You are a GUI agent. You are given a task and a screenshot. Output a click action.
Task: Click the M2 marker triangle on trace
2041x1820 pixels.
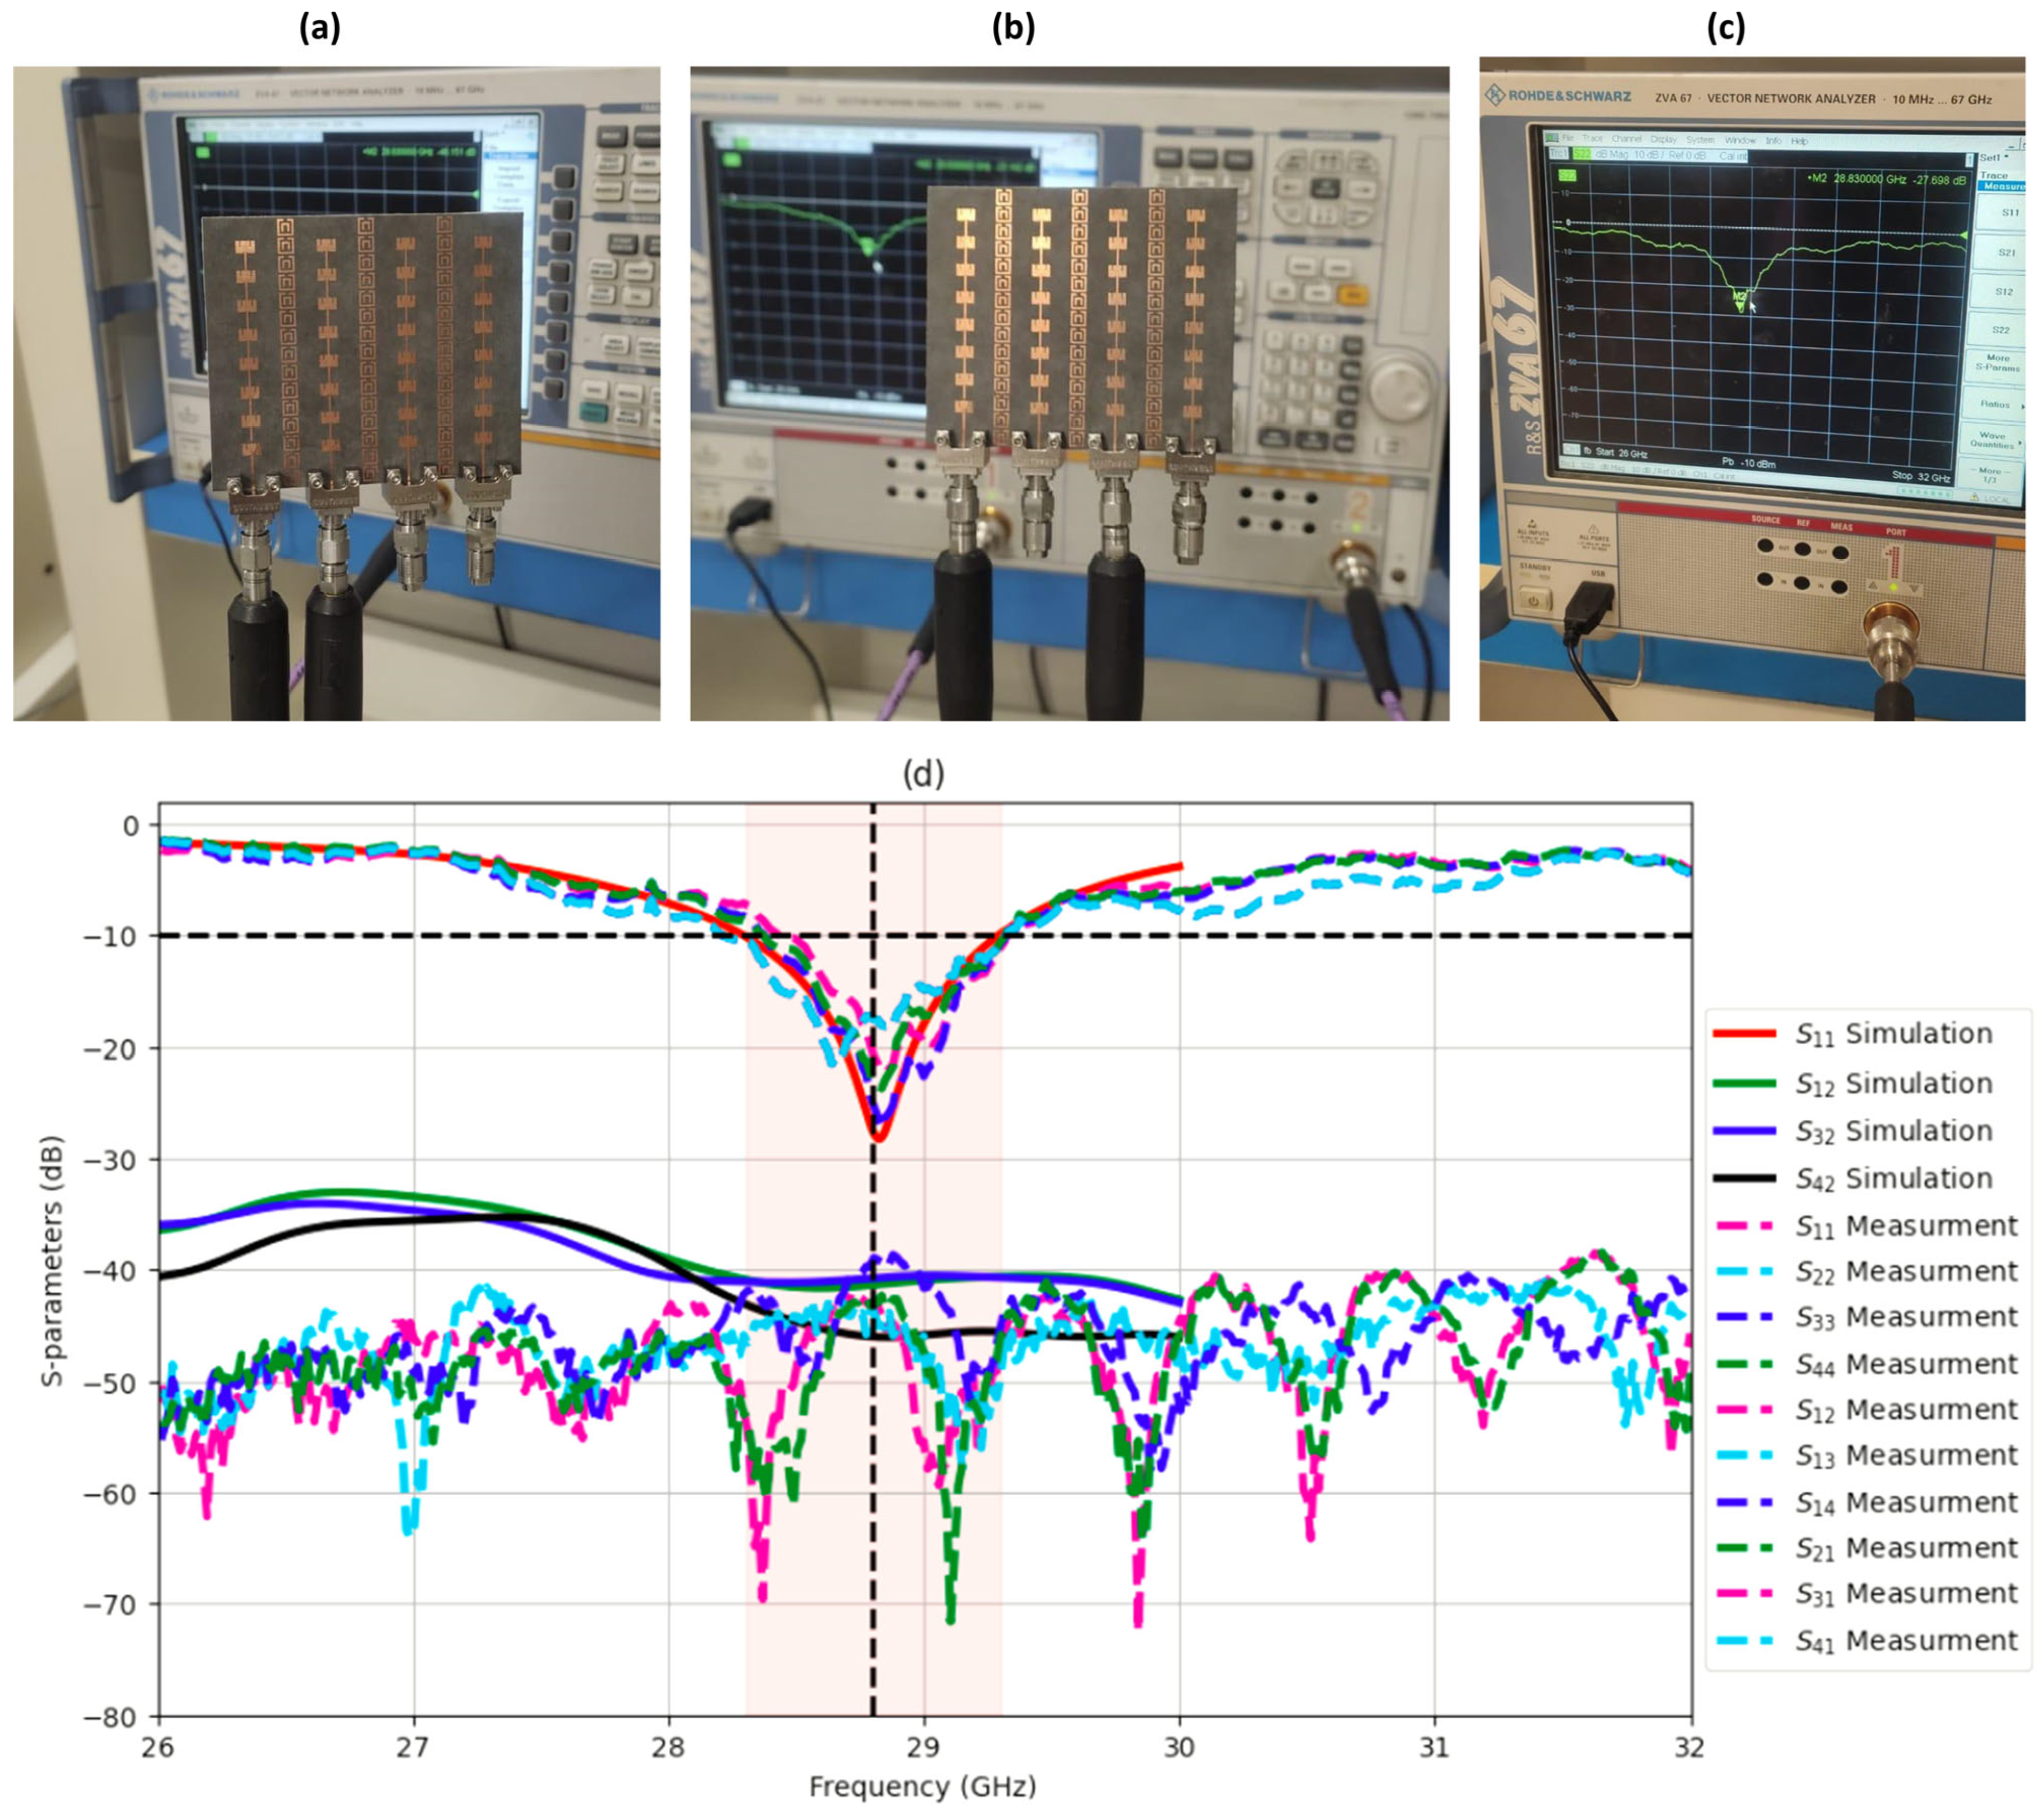point(1741,307)
